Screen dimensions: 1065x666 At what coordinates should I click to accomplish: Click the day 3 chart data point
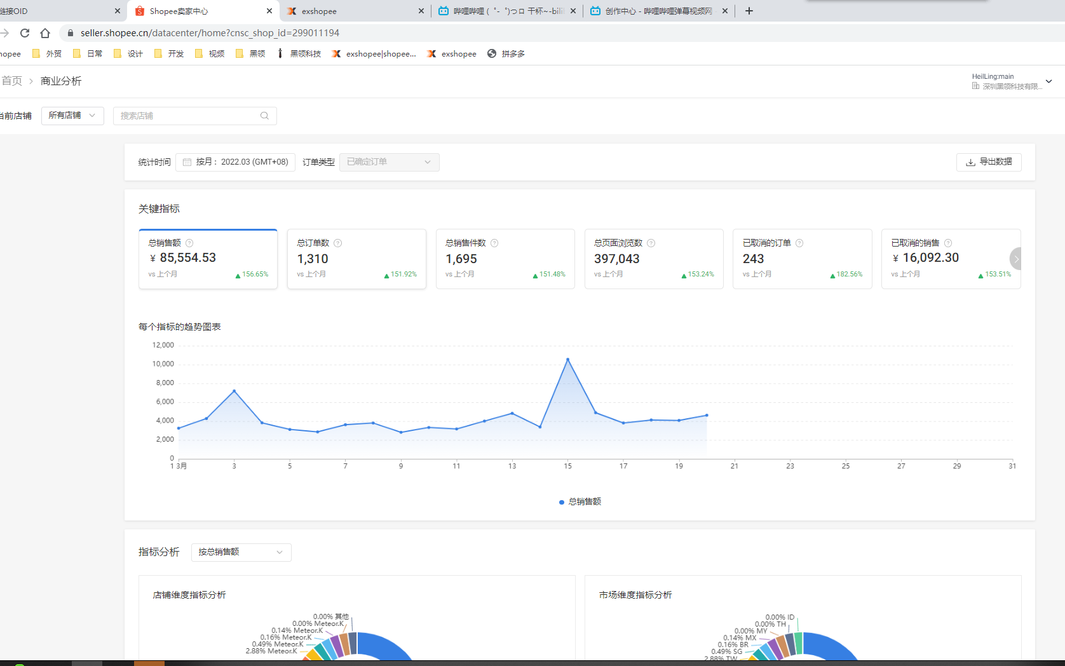point(234,391)
